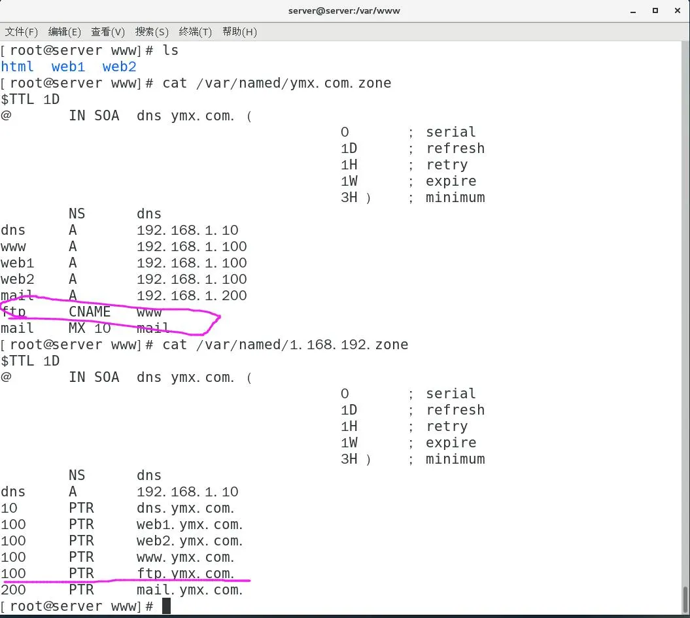The image size is (690, 618).
Task: Click web1.ymx.com. PTR target
Action: point(190,524)
